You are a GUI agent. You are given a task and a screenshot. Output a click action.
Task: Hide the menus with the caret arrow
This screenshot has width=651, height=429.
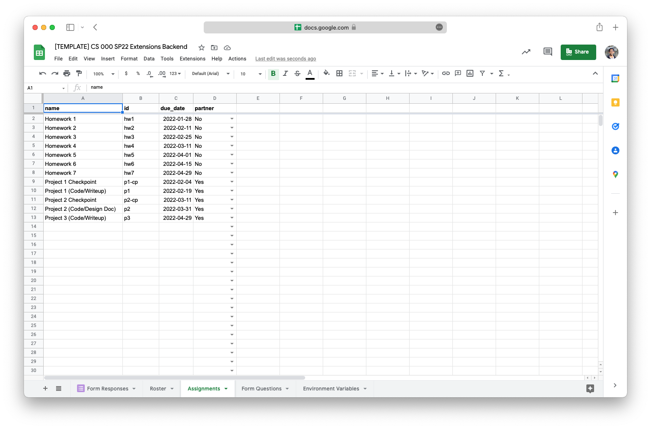[x=595, y=73]
